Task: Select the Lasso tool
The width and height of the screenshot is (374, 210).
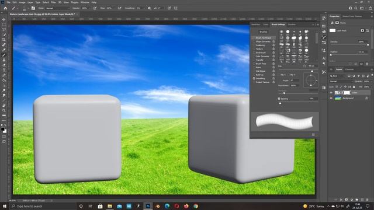Action: pos(4,29)
